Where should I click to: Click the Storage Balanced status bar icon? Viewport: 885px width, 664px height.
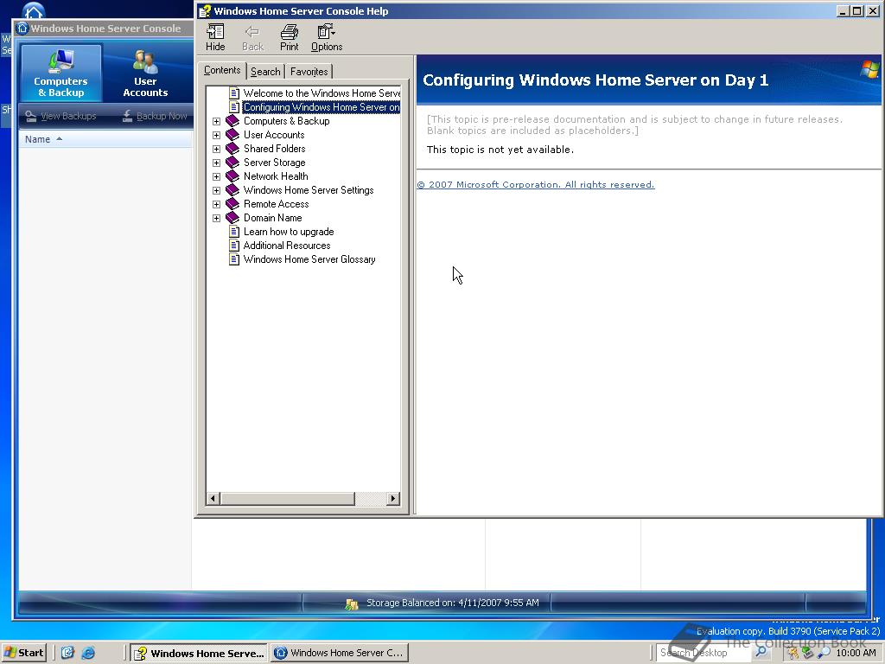(352, 604)
